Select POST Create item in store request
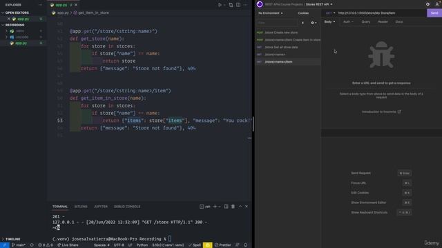Viewport: 442px width, 248px height. [x=288, y=40]
